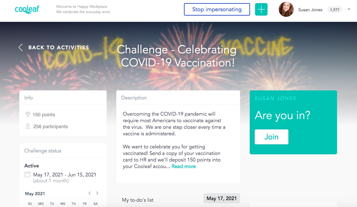The image size is (357, 207).
Task: Click the participants icon next to 256 participants
Action: [28, 126]
